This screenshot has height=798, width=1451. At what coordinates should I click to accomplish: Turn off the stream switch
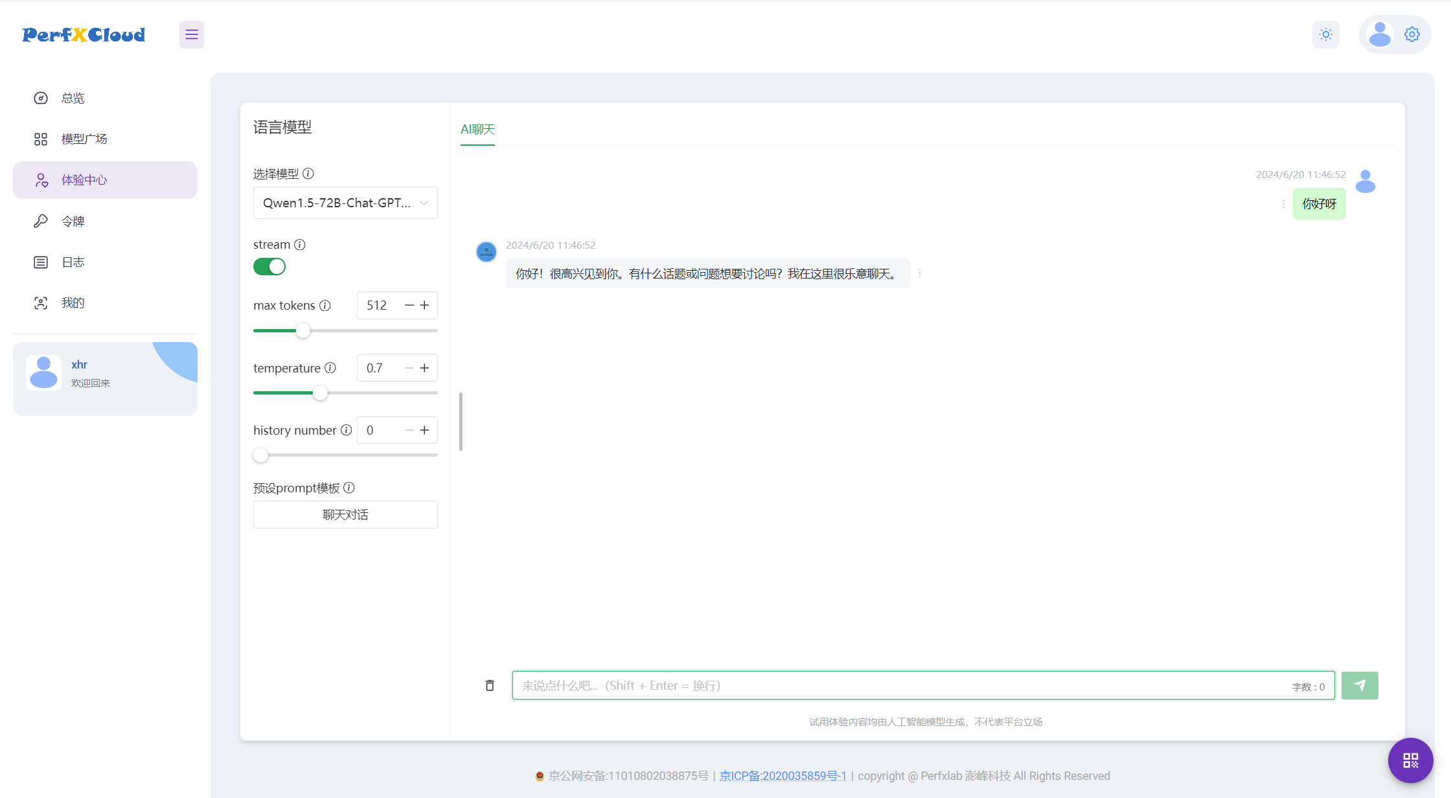coord(269,267)
